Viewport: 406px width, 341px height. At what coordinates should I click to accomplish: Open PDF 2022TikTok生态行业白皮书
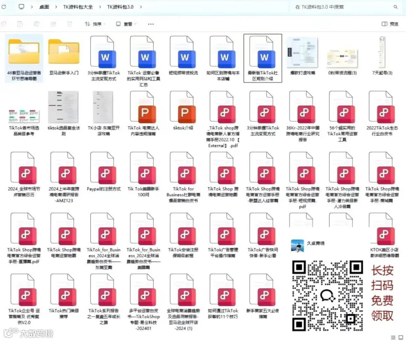pos(382,113)
